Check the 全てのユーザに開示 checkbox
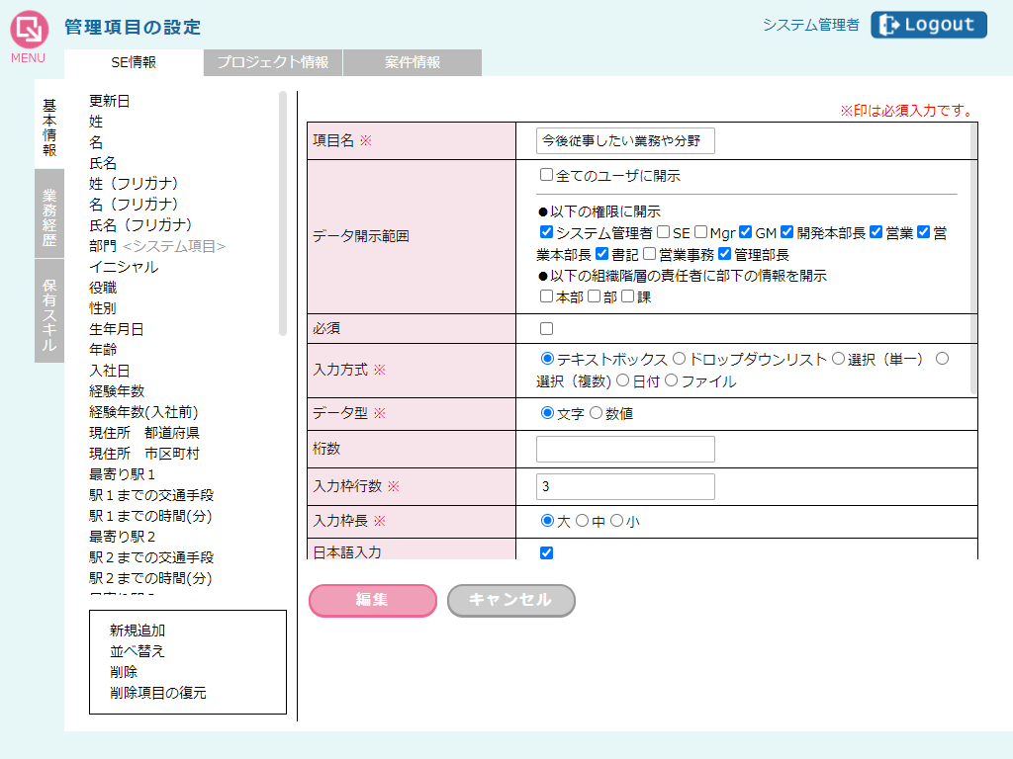Viewport: 1013px width, 759px height. coord(546,176)
